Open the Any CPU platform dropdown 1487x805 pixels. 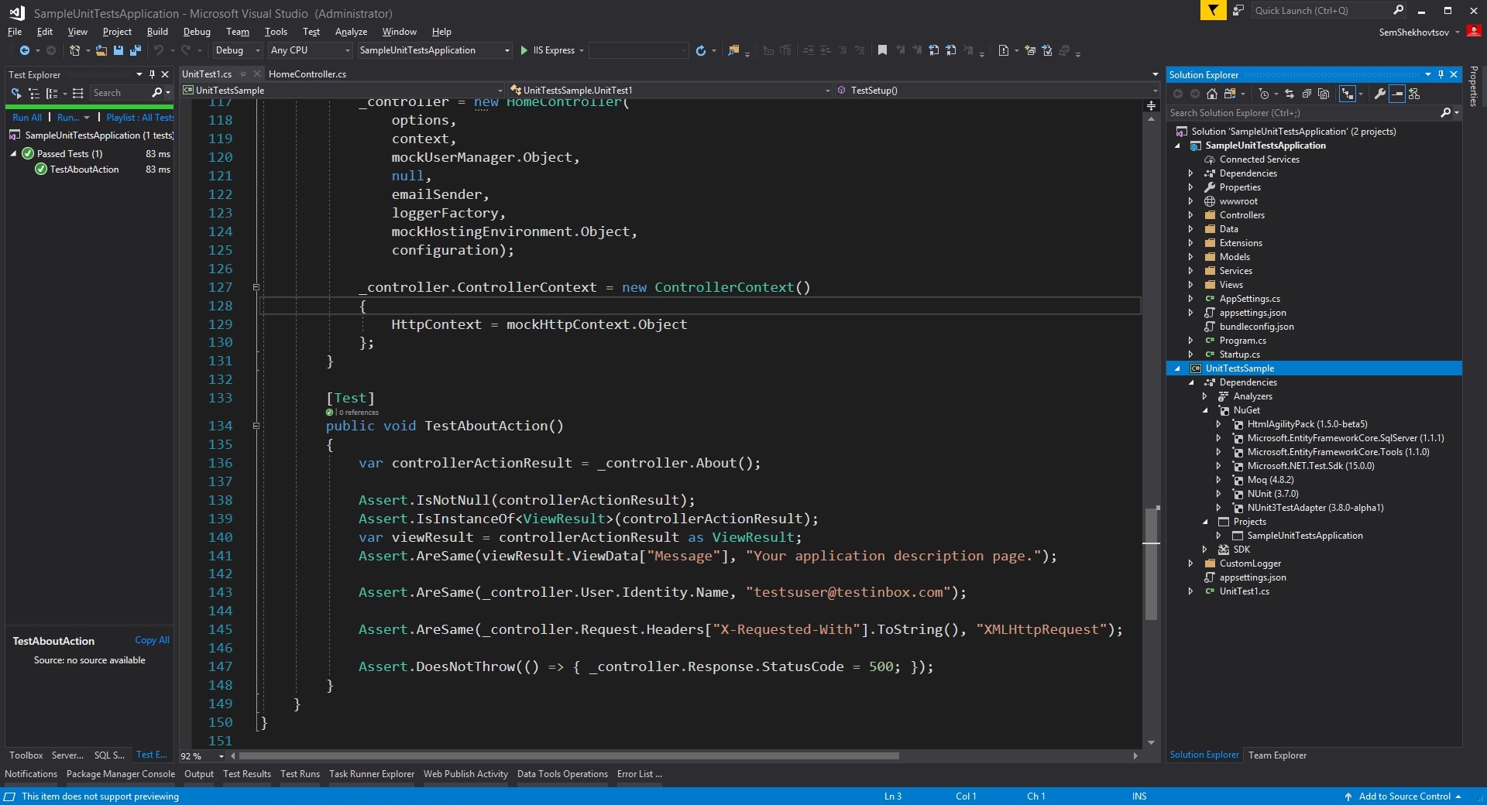click(310, 50)
